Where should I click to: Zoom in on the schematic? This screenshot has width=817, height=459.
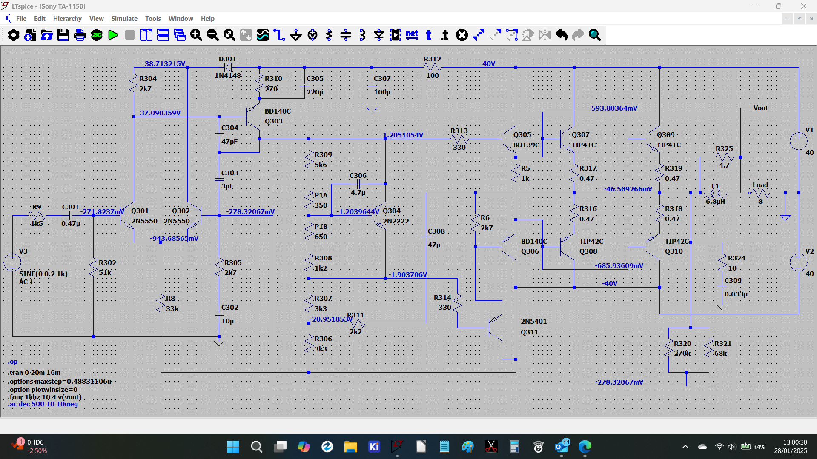coord(196,35)
